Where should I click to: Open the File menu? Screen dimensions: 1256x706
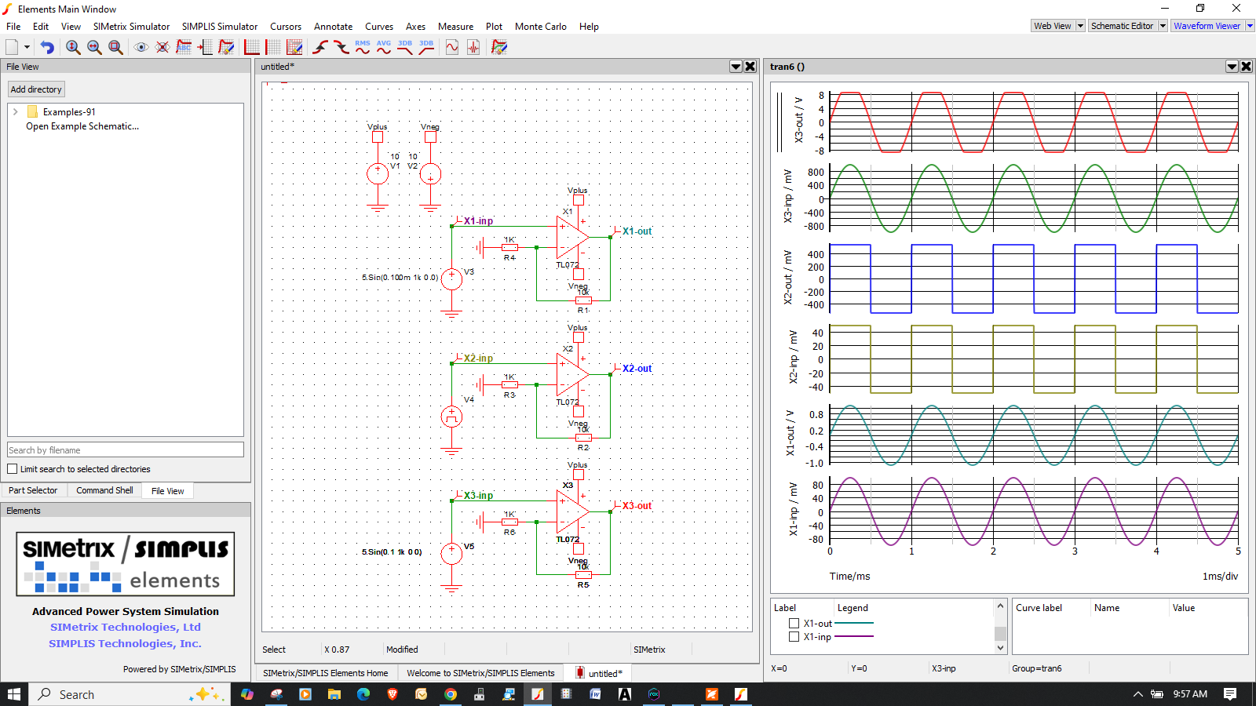[13, 26]
